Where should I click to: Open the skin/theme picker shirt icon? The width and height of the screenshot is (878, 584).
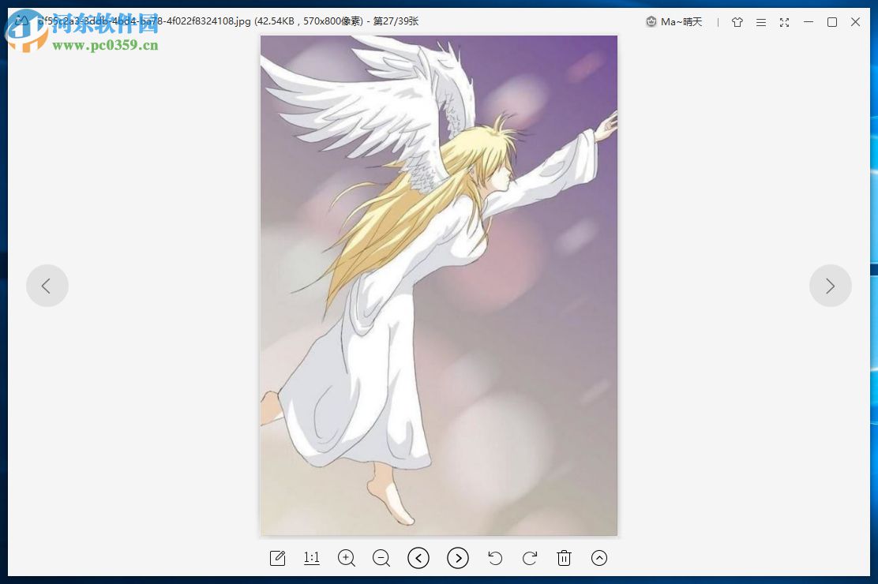point(737,22)
